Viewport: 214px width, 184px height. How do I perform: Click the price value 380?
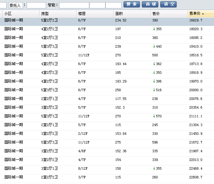155,38
